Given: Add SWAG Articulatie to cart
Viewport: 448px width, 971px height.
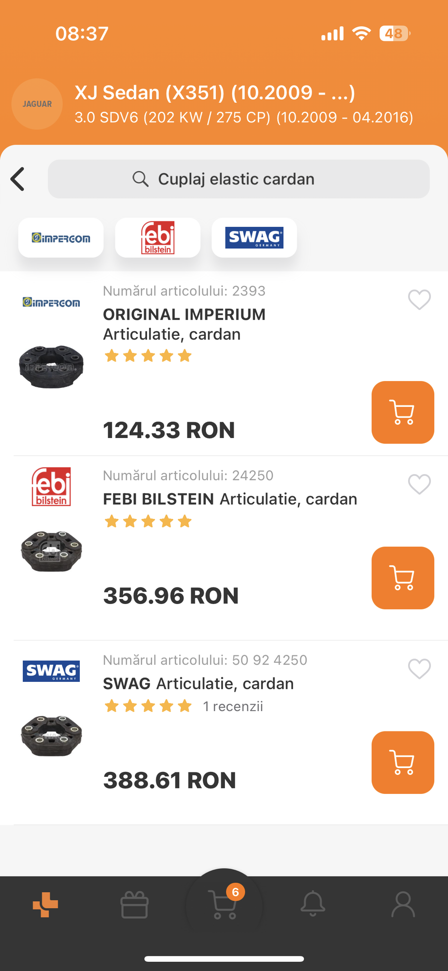Looking at the screenshot, I should (403, 762).
